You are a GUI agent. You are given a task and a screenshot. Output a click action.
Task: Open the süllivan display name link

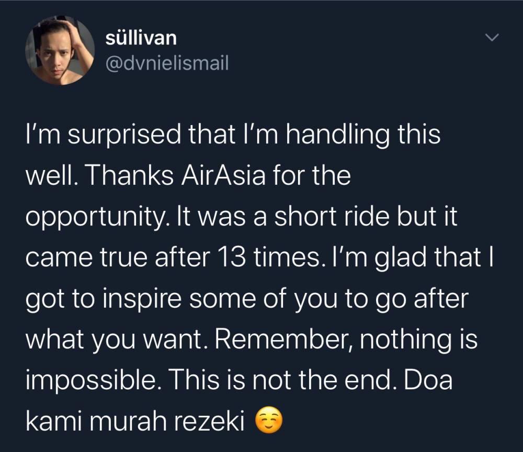pyautogui.click(x=141, y=38)
